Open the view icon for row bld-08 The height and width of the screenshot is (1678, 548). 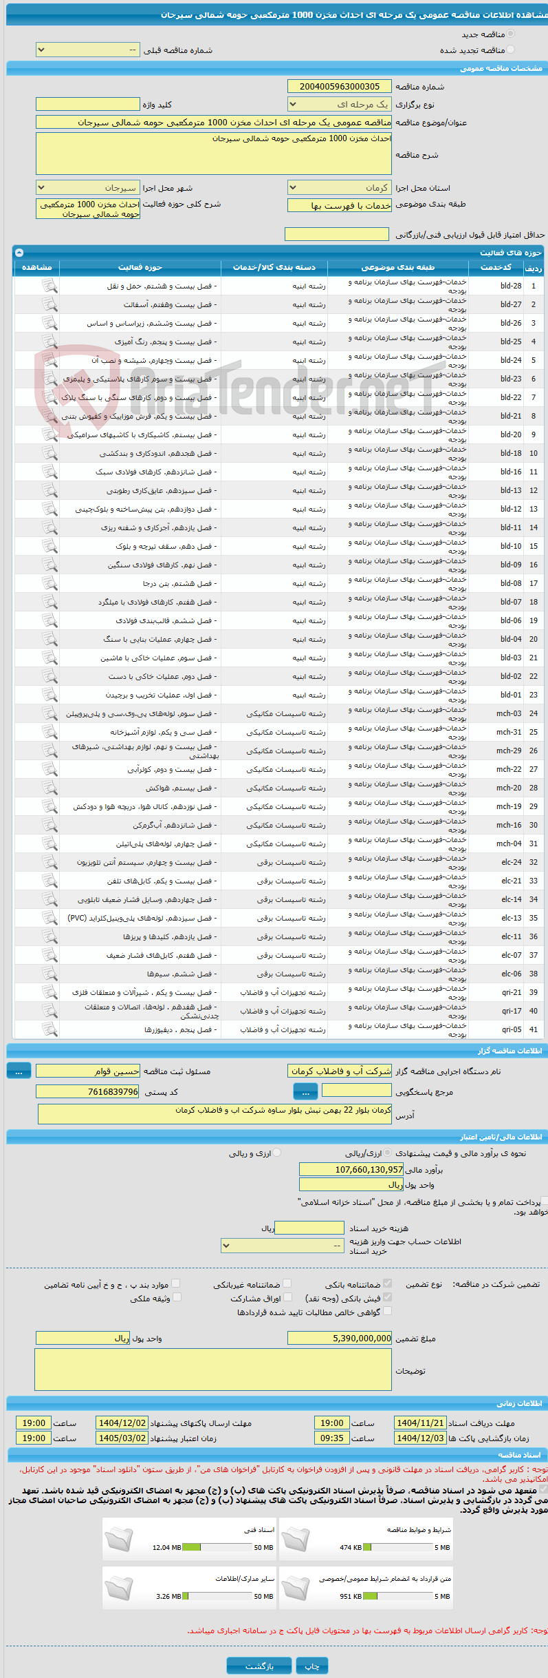pos(50,583)
